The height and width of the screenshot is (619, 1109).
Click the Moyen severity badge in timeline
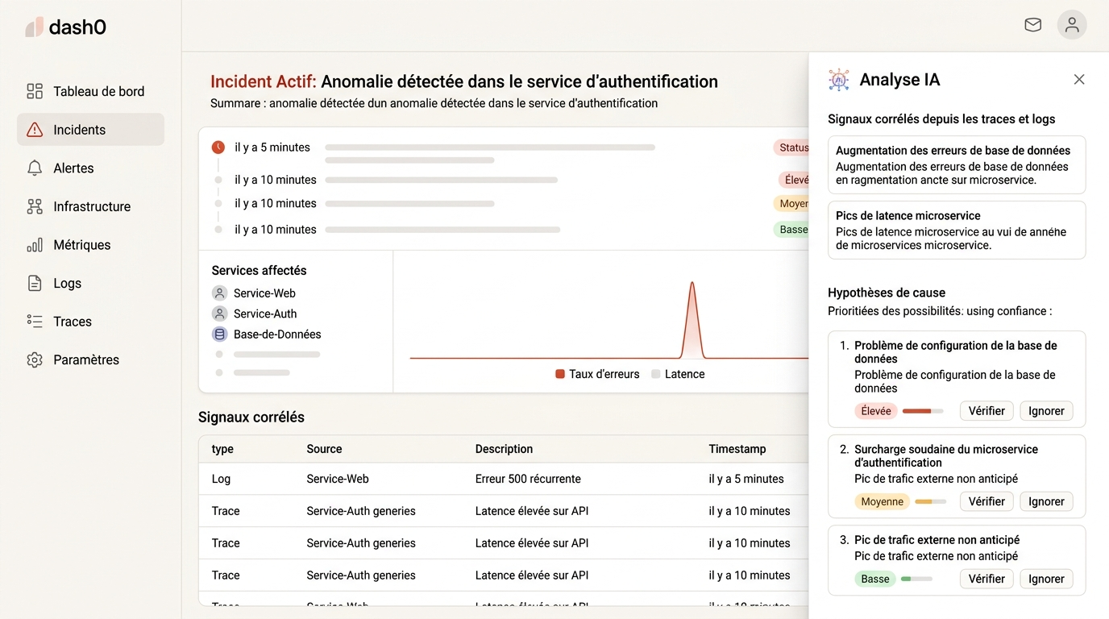point(791,203)
